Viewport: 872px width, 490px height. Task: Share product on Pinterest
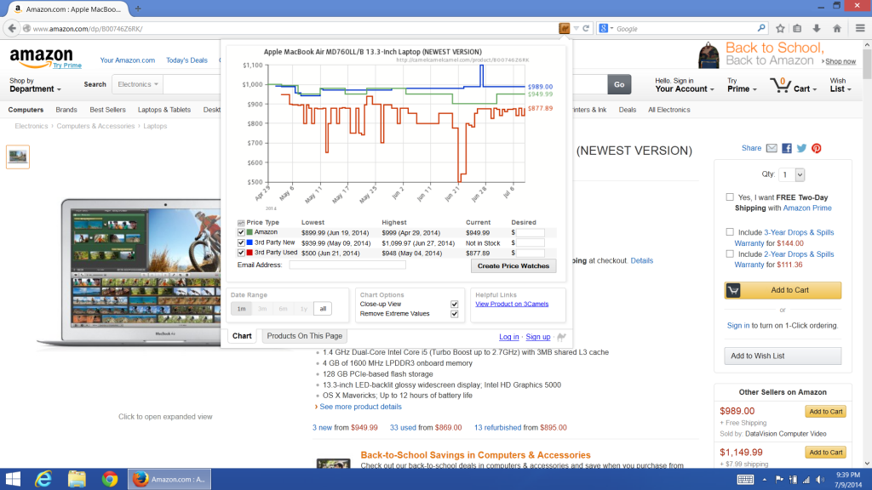pyautogui.click(x=817, y=148)
